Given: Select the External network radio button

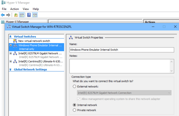Looking at the screenshot, I should pyautogui.click(x=74, y=87).
